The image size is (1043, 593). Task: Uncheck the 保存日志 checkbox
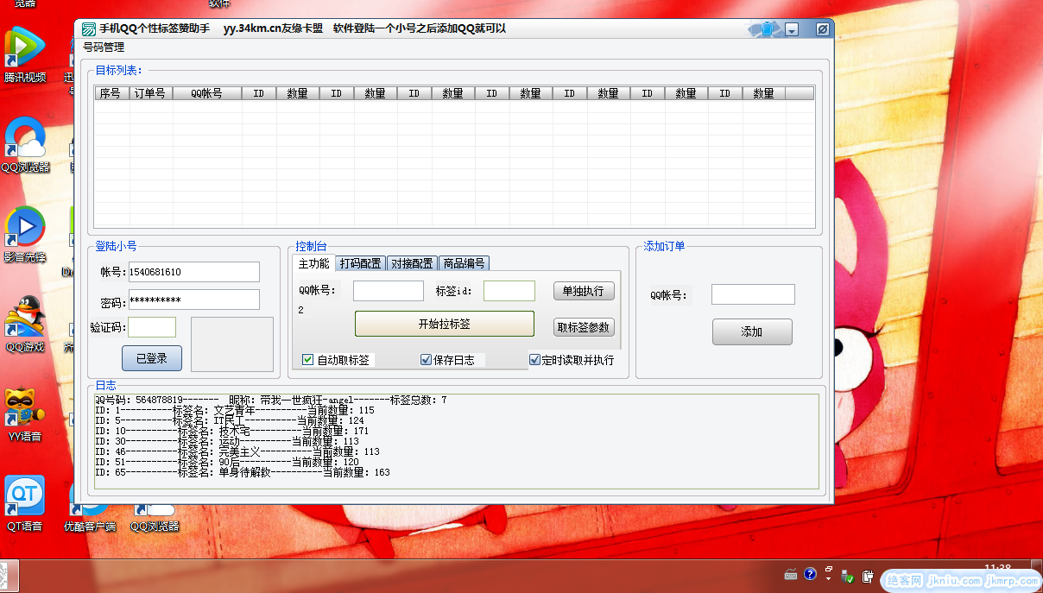(x=426, y=360)
